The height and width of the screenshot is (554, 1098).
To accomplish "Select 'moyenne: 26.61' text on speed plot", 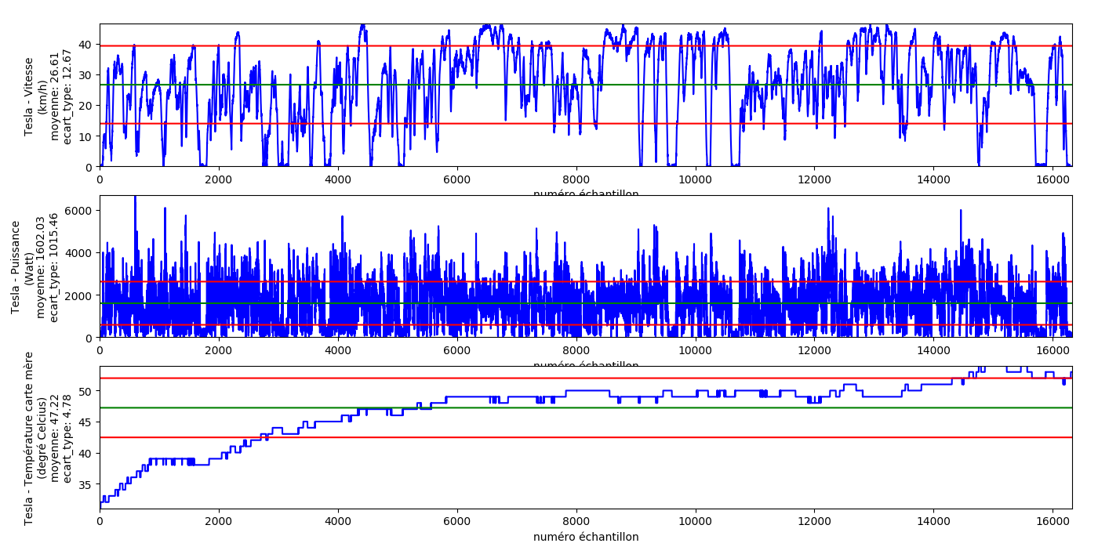I will pos(54,96).
